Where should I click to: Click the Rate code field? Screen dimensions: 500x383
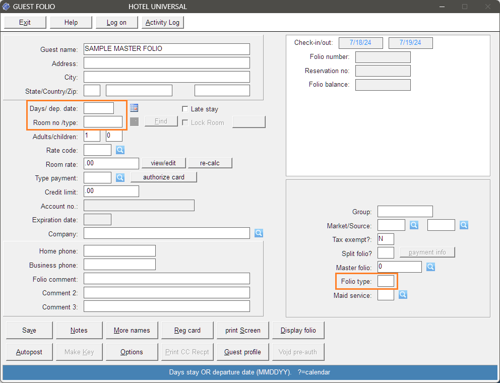(98, 150)
